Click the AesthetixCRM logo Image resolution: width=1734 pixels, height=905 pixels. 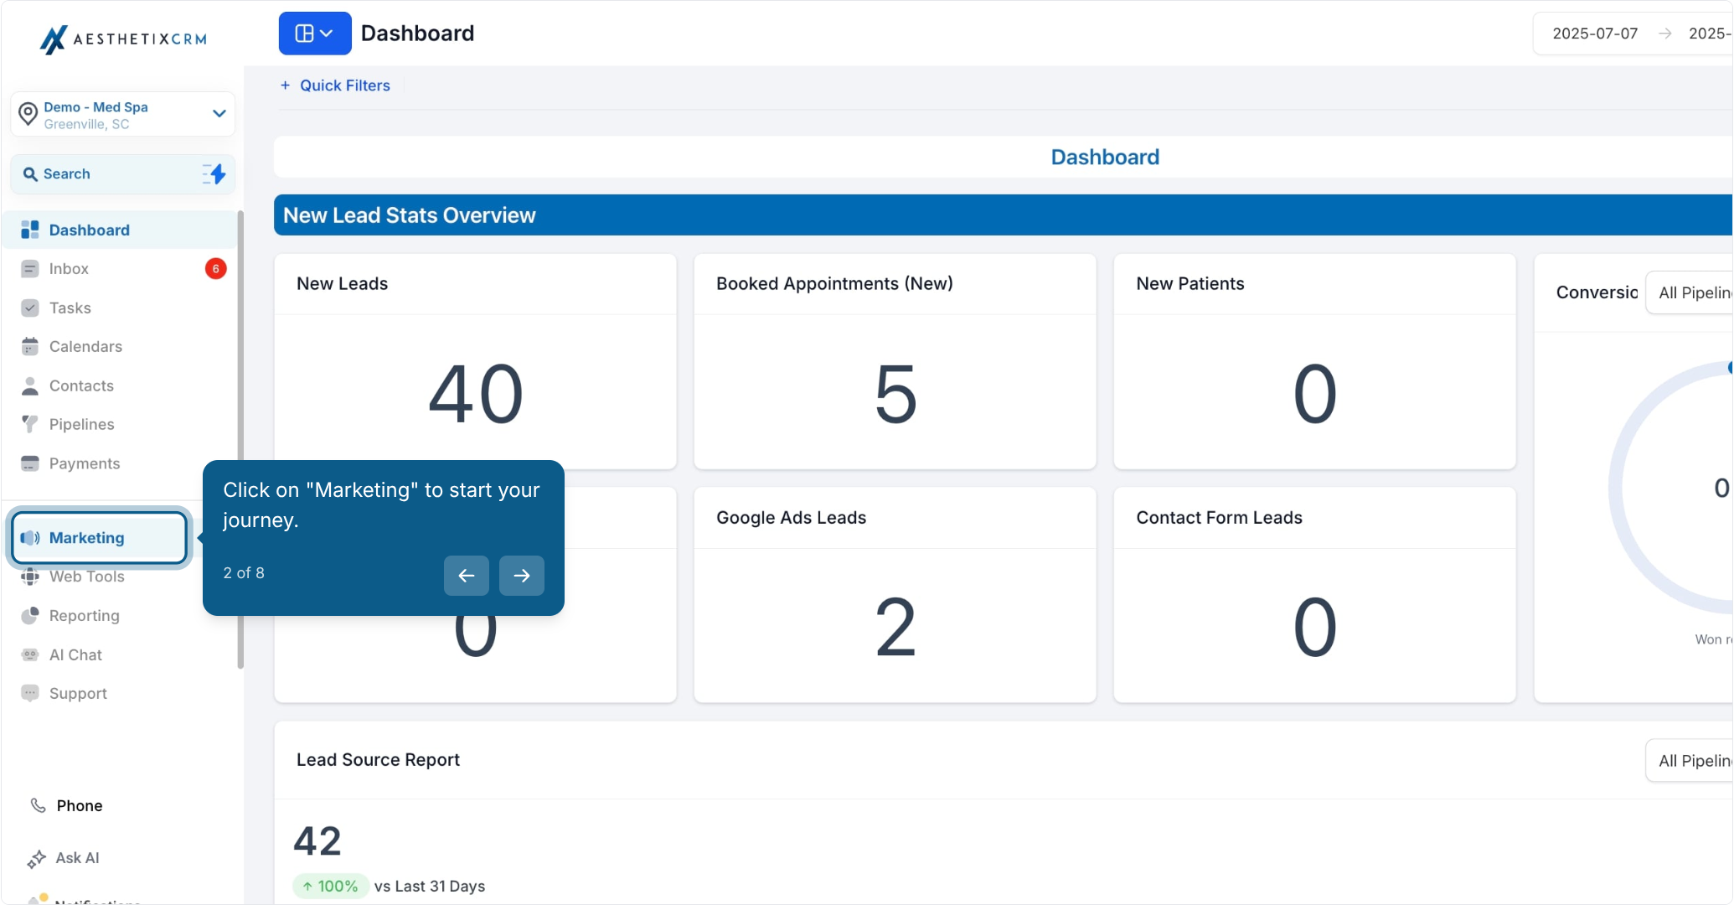[123, 39]
